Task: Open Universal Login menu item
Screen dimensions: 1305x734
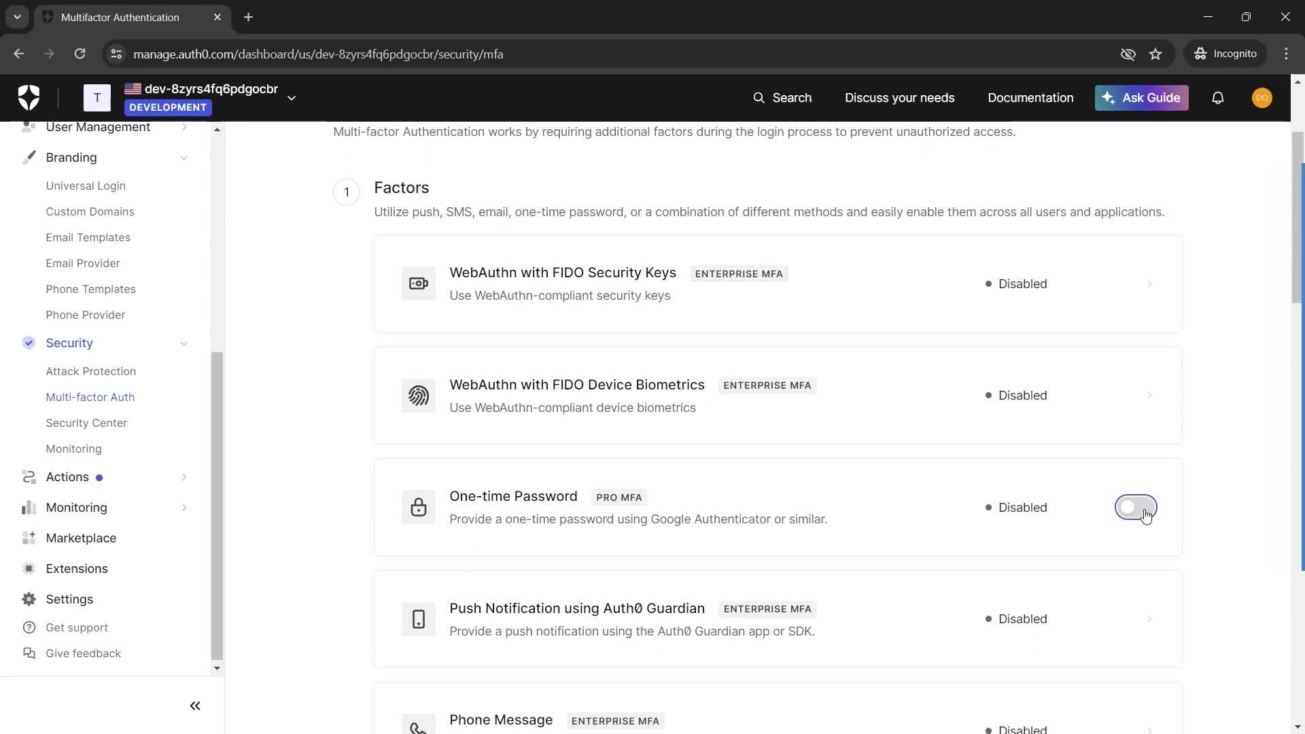Action: tap(86, 186)
